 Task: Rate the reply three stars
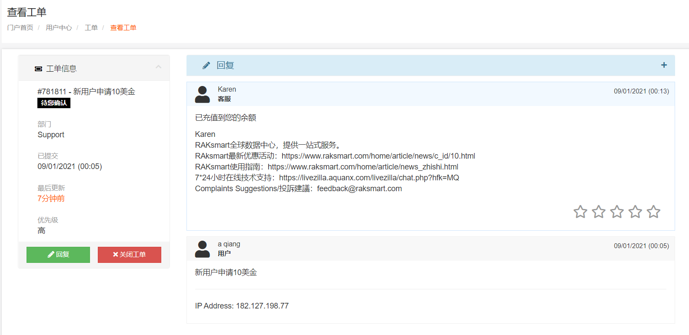coord(617,212)
